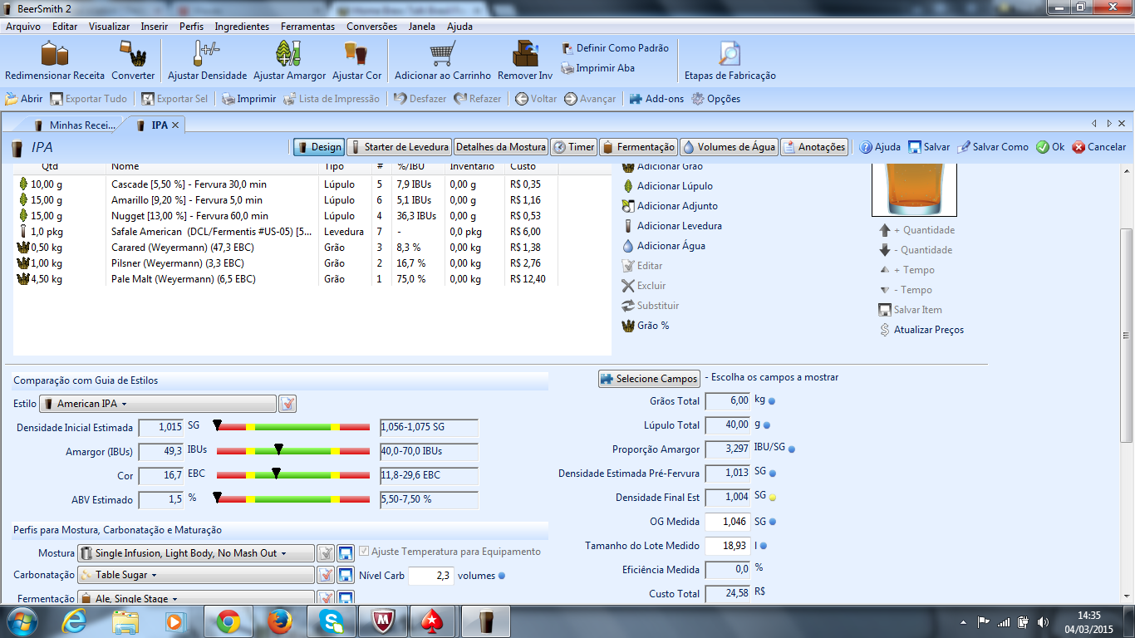Click the Remover Inv icon
Image resolution: width=1135 pixels, height=638 pixels.
(524, 54)
